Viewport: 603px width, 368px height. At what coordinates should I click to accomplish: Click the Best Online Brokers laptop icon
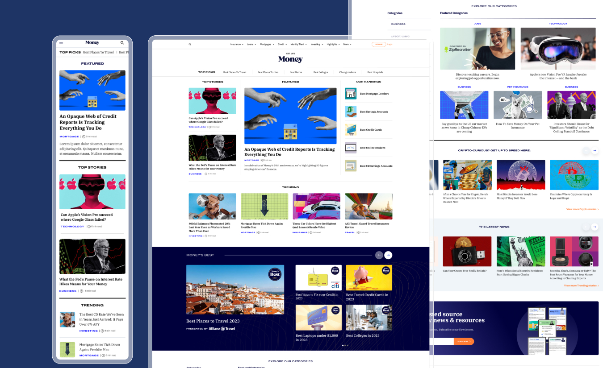(351, 148)
